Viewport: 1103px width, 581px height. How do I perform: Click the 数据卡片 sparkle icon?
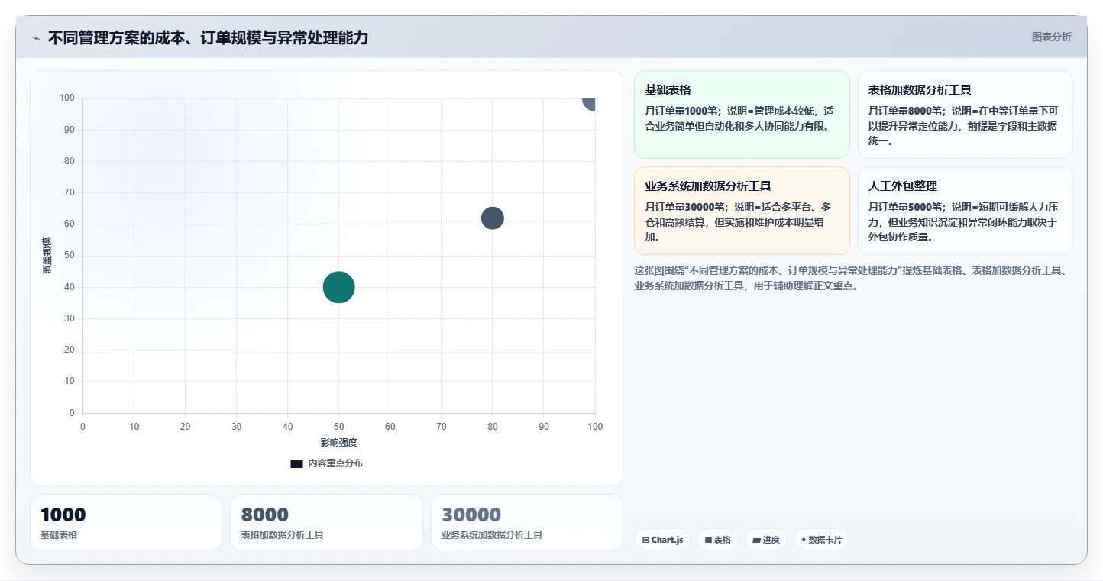804,540
